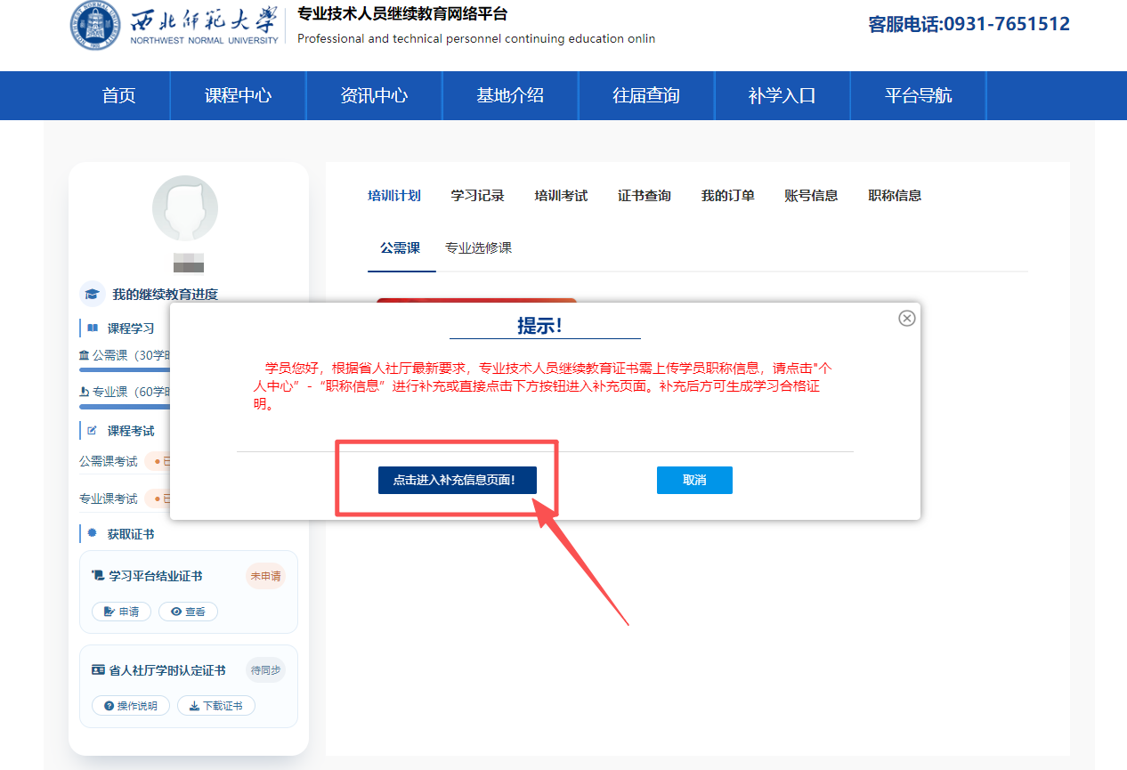Click building icon beside 公需课 progress
The width and height of the screenshot is (1127, 770).
pyautogui.click(x=85, y=354)
